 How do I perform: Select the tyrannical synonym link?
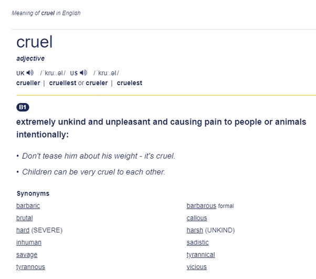tap(201, 255)
